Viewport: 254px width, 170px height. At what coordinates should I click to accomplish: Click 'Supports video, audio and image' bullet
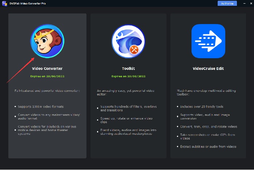click(x=205, y=116)
